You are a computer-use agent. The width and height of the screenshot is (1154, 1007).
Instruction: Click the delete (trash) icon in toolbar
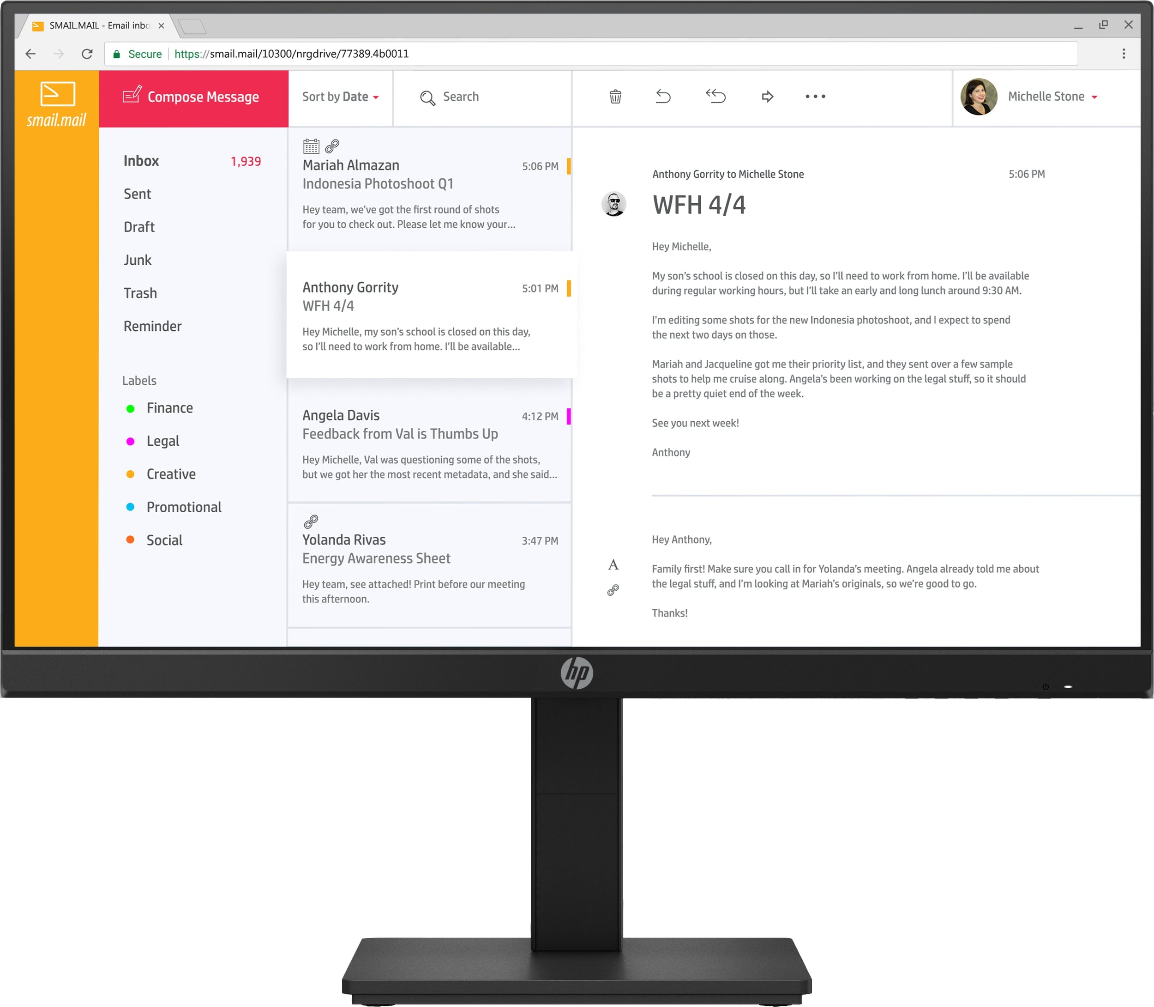(615, 96)
